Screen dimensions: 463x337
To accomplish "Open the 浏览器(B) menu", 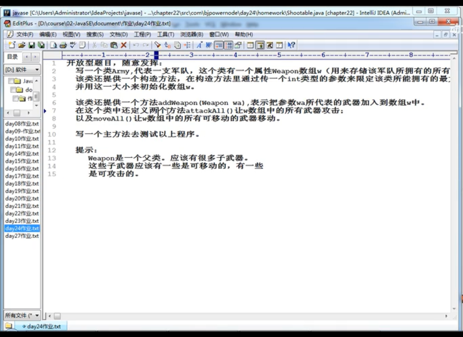I will (x=192, y=34).
